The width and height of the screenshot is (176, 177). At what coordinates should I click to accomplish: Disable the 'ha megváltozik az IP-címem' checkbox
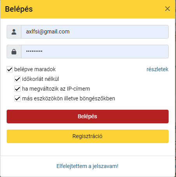(x=18, y=89)
